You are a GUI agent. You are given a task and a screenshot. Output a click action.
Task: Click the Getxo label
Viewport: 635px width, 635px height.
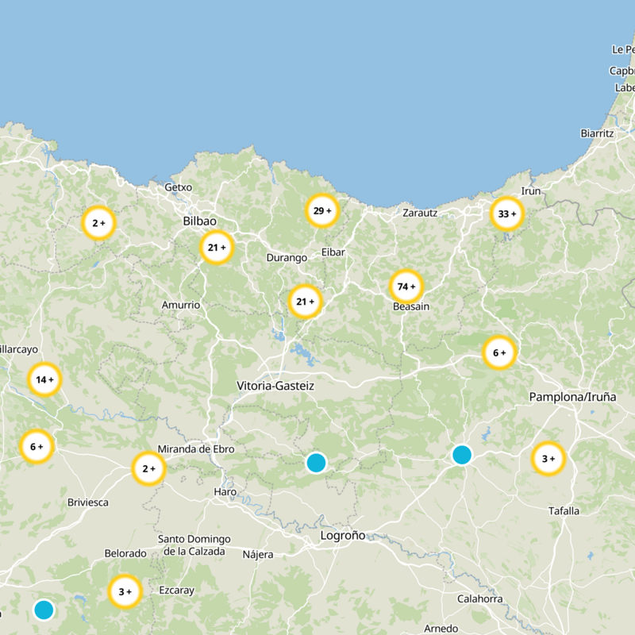(x=178, y=187)
